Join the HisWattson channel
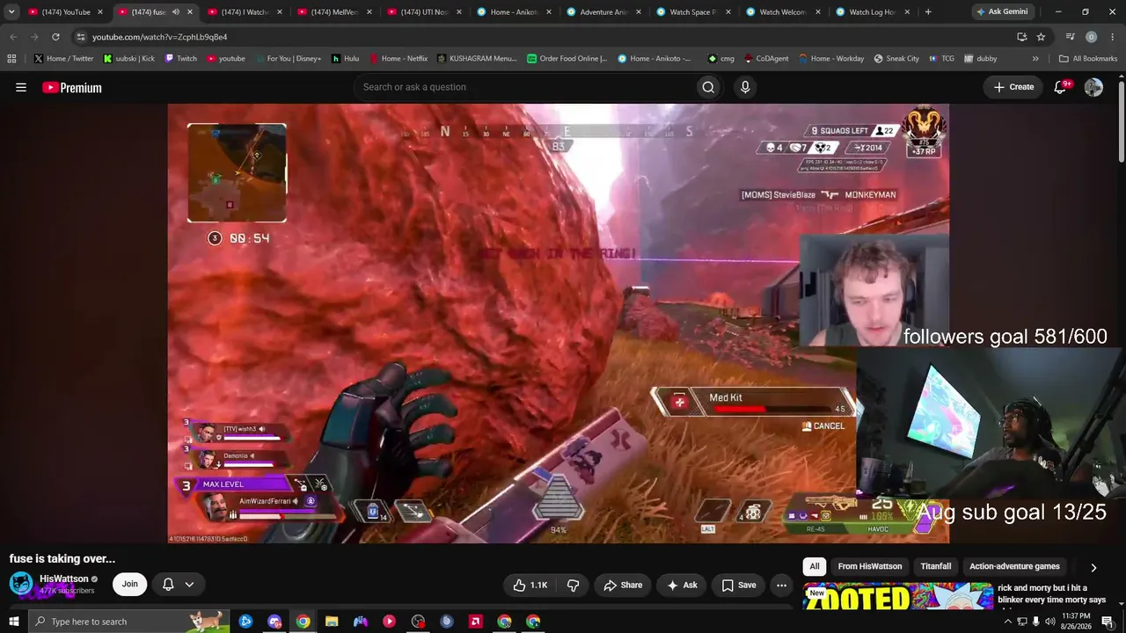The image size is (1126, 633). pos(129,584)
